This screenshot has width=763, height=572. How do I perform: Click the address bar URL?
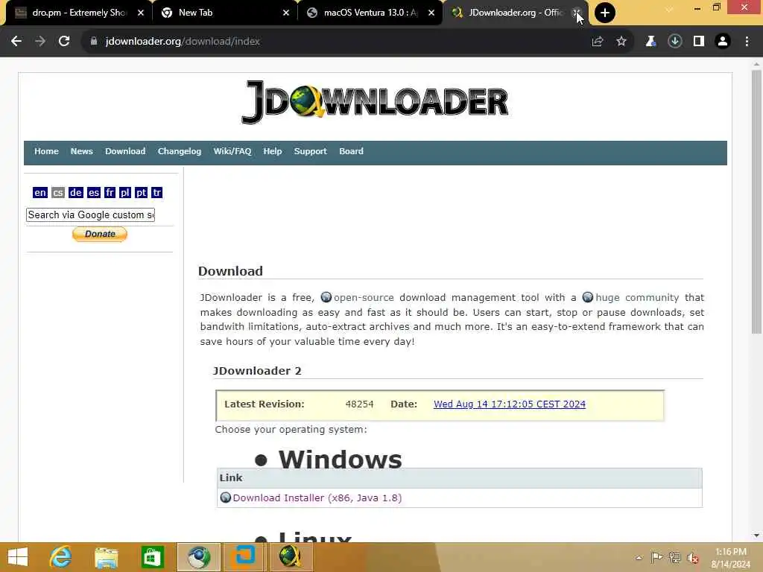[183, 42]
